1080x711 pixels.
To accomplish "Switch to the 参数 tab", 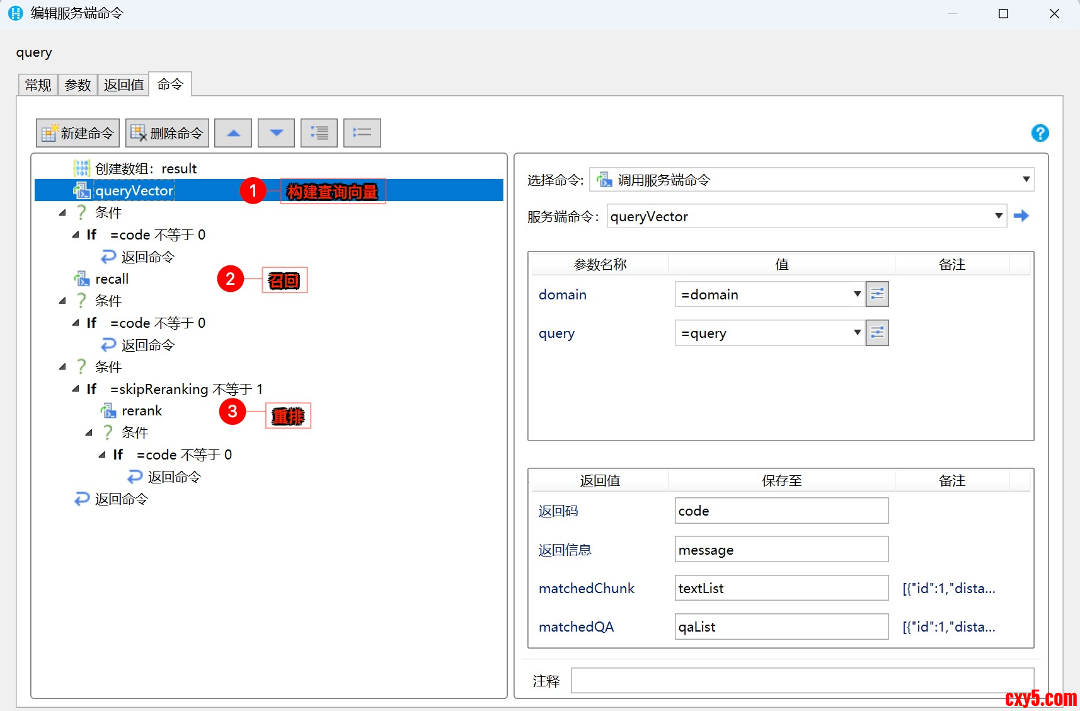I will click(78, 85).
